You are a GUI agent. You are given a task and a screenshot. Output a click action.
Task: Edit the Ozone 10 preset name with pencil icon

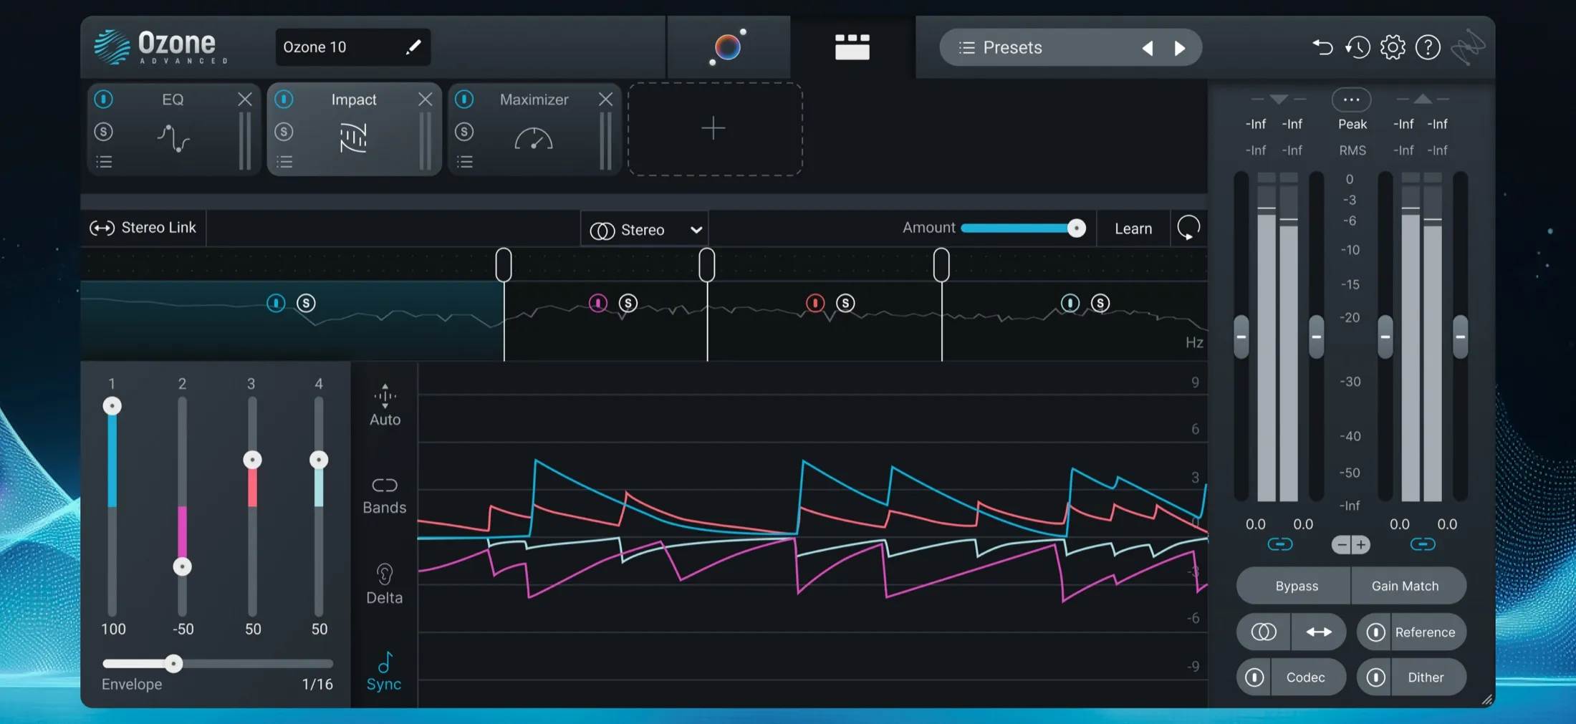[x=413, y=47]
